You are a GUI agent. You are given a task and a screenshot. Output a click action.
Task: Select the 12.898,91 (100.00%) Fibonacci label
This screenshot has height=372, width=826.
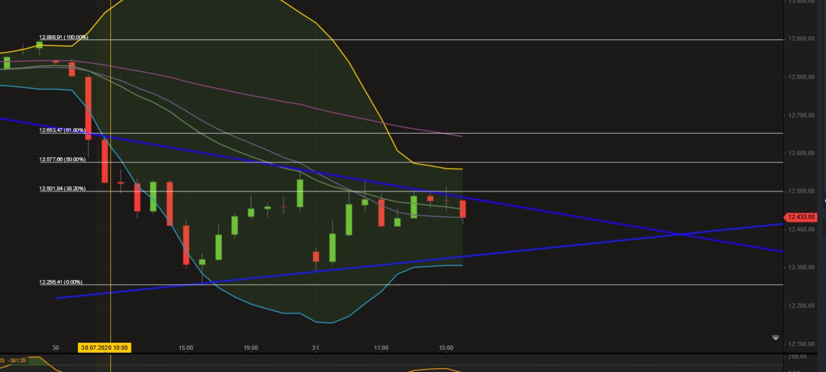[x=62, y=37]
